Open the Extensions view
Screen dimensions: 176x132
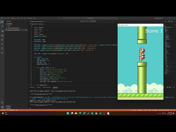click(2, 40)
